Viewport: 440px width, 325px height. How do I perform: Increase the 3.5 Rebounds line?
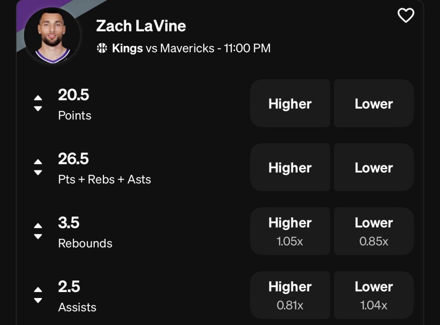(38, 226)
